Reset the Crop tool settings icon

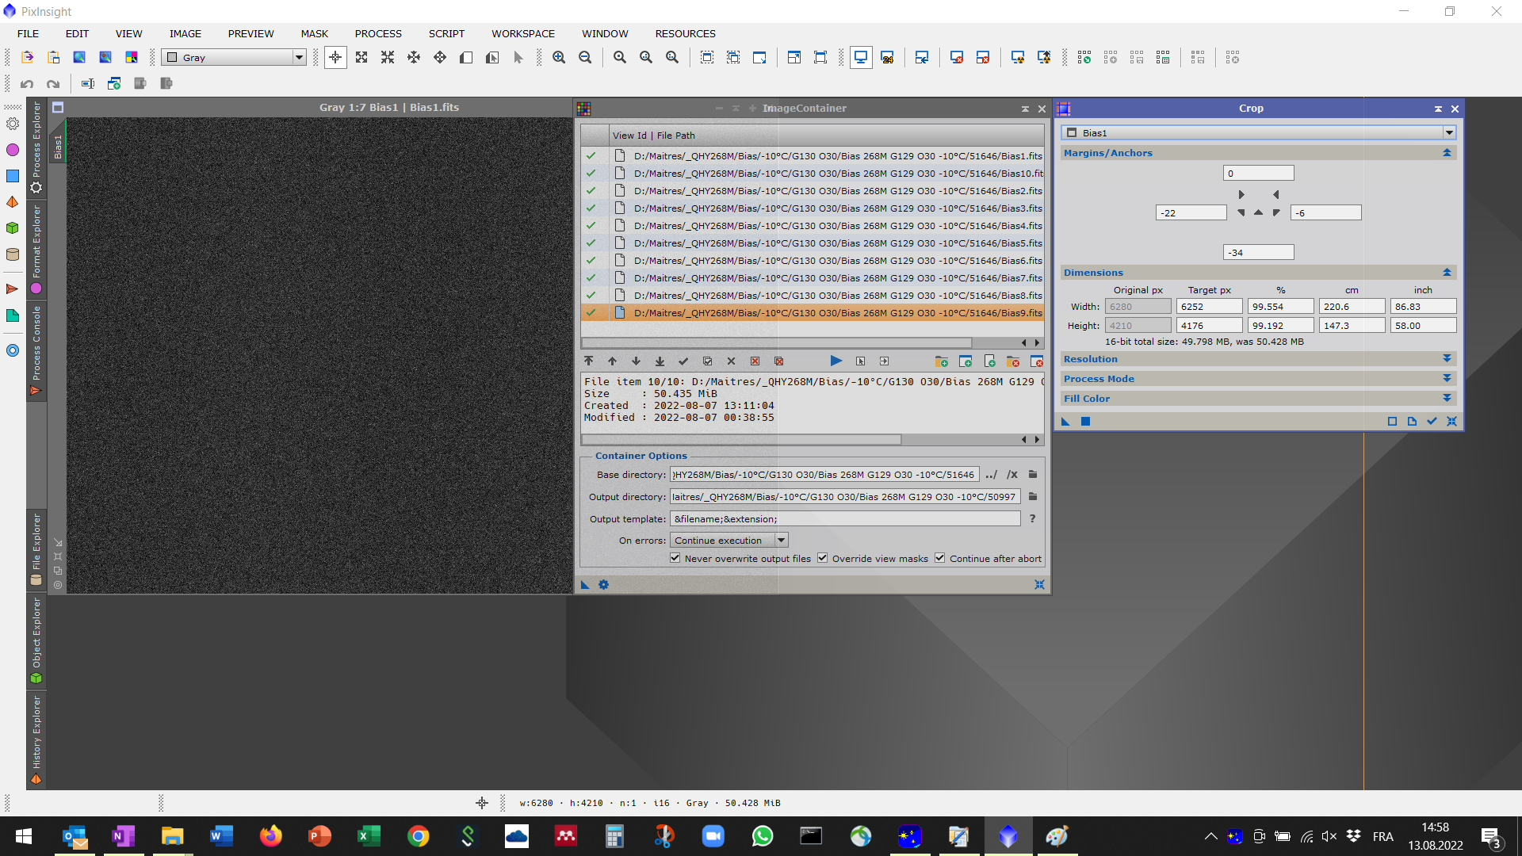1451,421
